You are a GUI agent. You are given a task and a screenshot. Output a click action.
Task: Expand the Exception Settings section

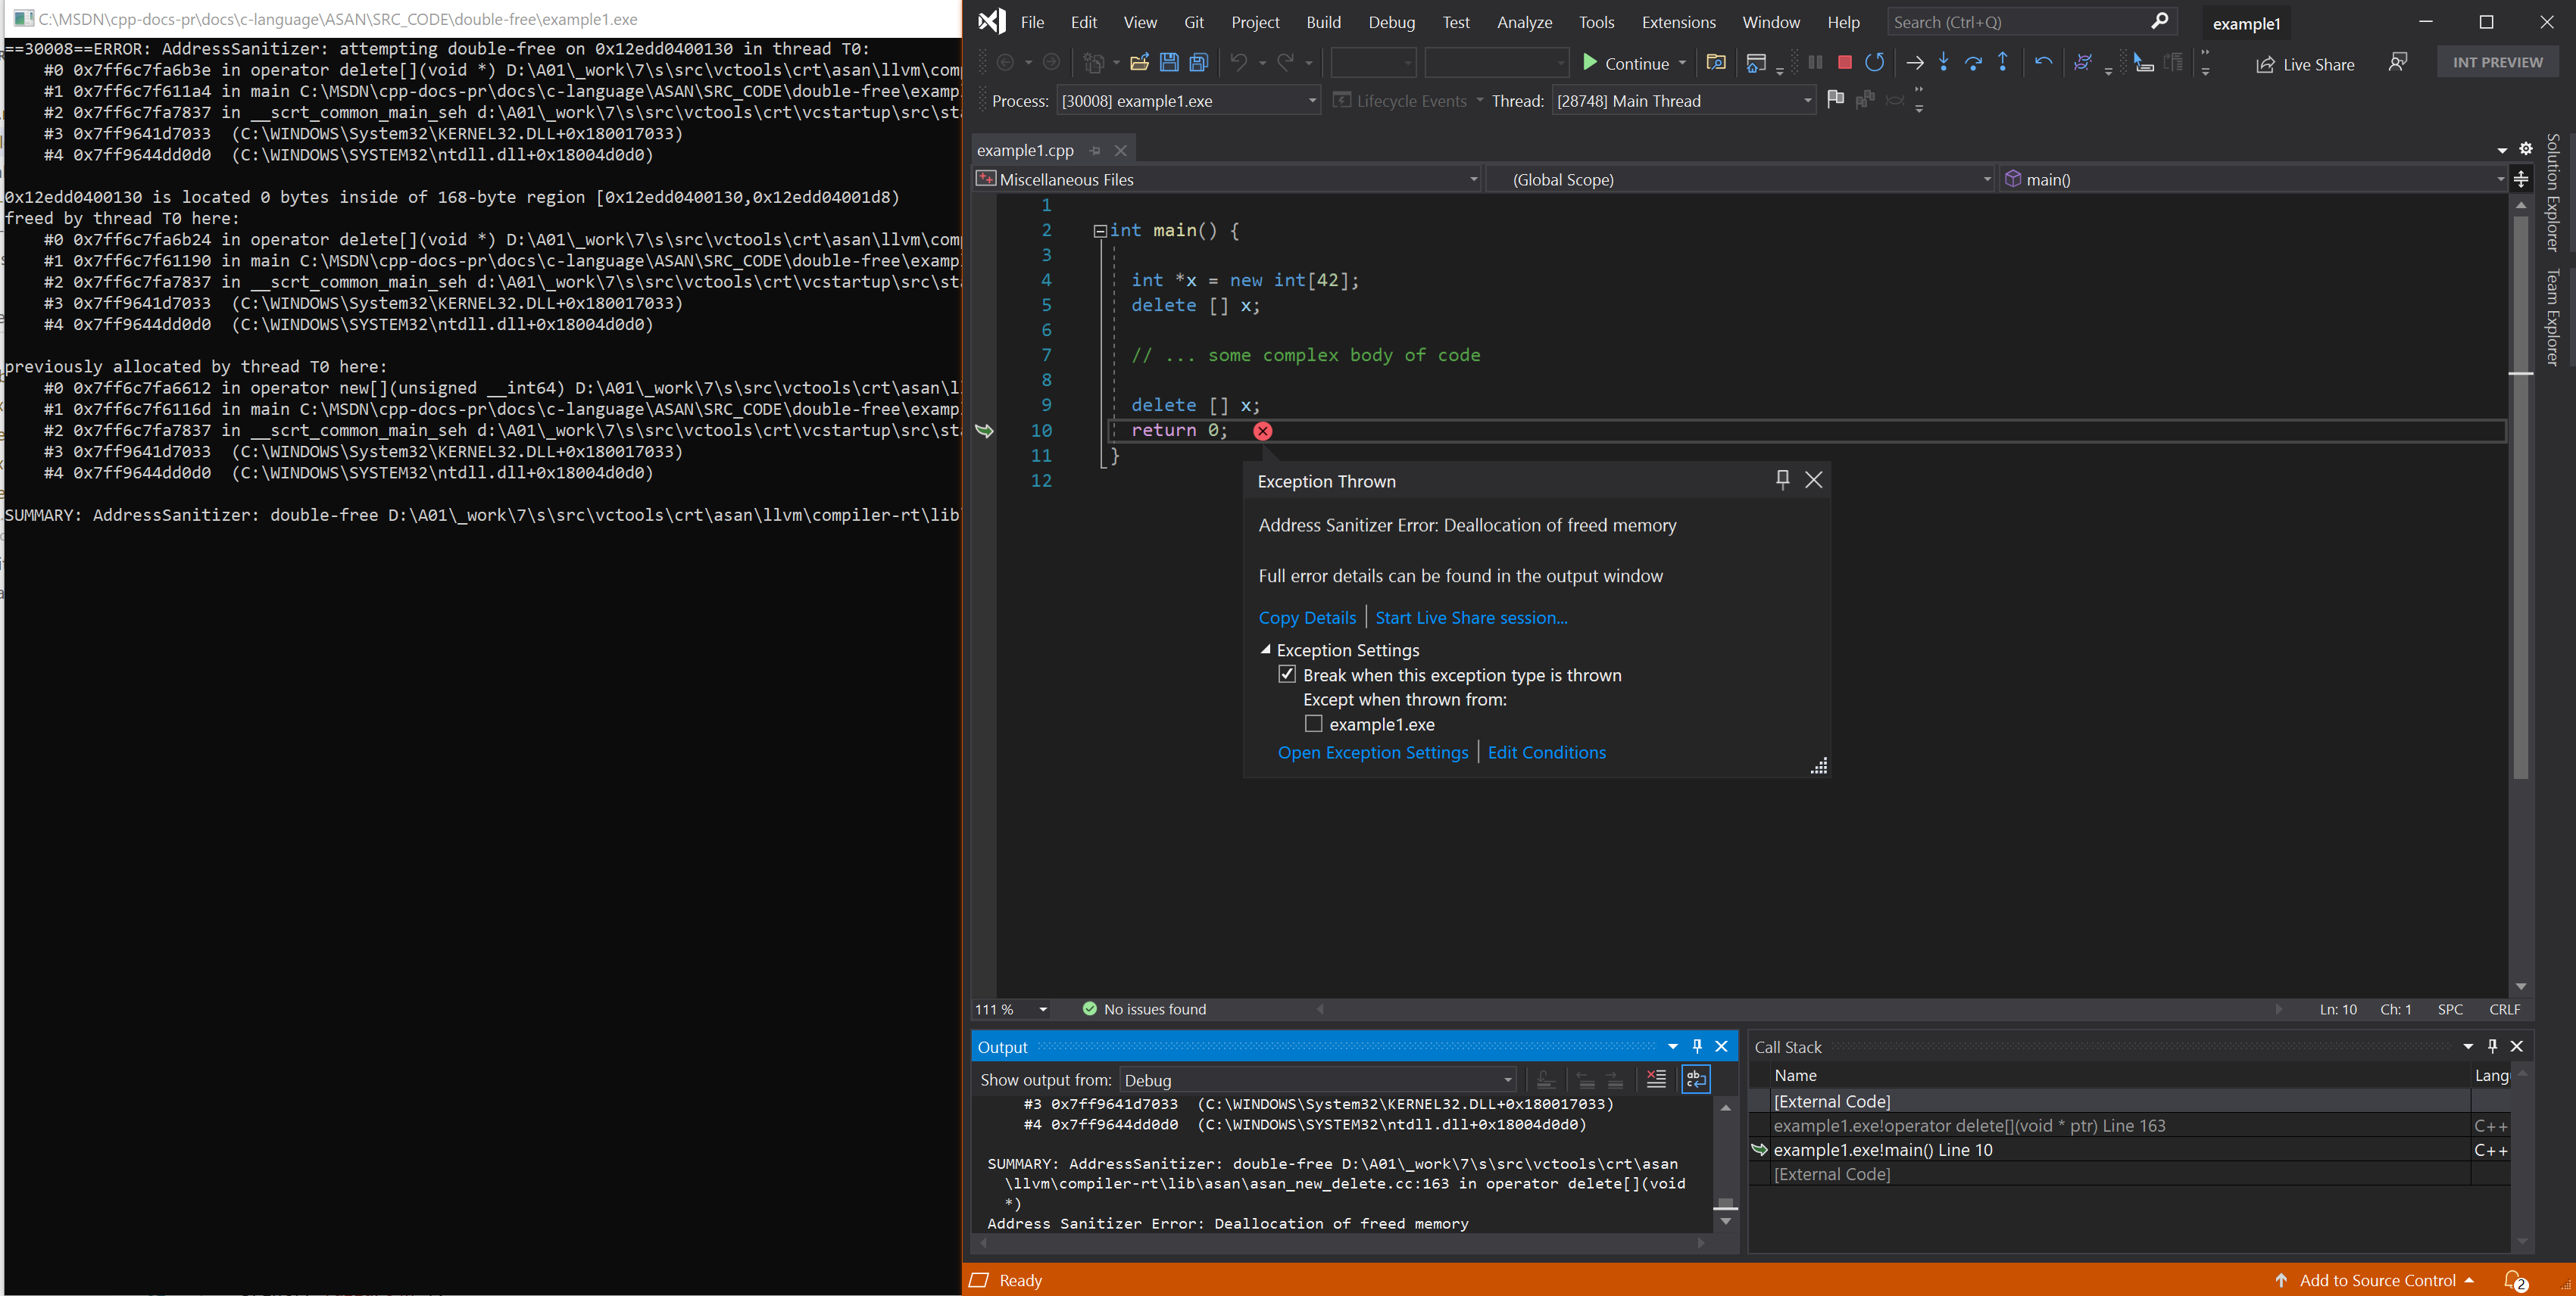click(1266, 648)
